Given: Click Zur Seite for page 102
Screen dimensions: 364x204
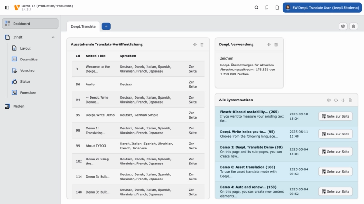Looking at the screenshot, I should (x=192, y=161).
